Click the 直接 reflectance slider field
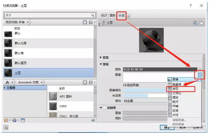Screen dimensions: 209x135 [x=145, y=113]
